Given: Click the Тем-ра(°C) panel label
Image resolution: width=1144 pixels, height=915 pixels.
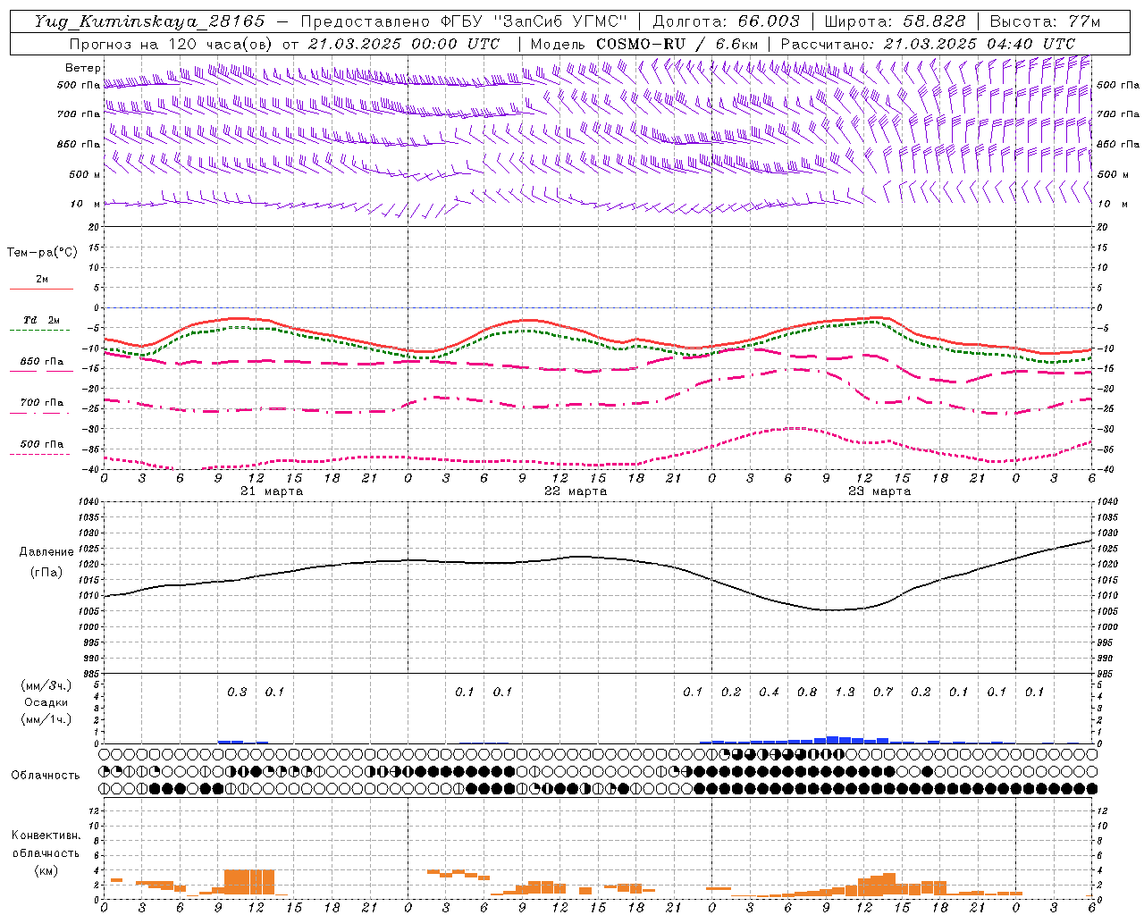Looking at the screenshot, I should [x=42, y=253].
